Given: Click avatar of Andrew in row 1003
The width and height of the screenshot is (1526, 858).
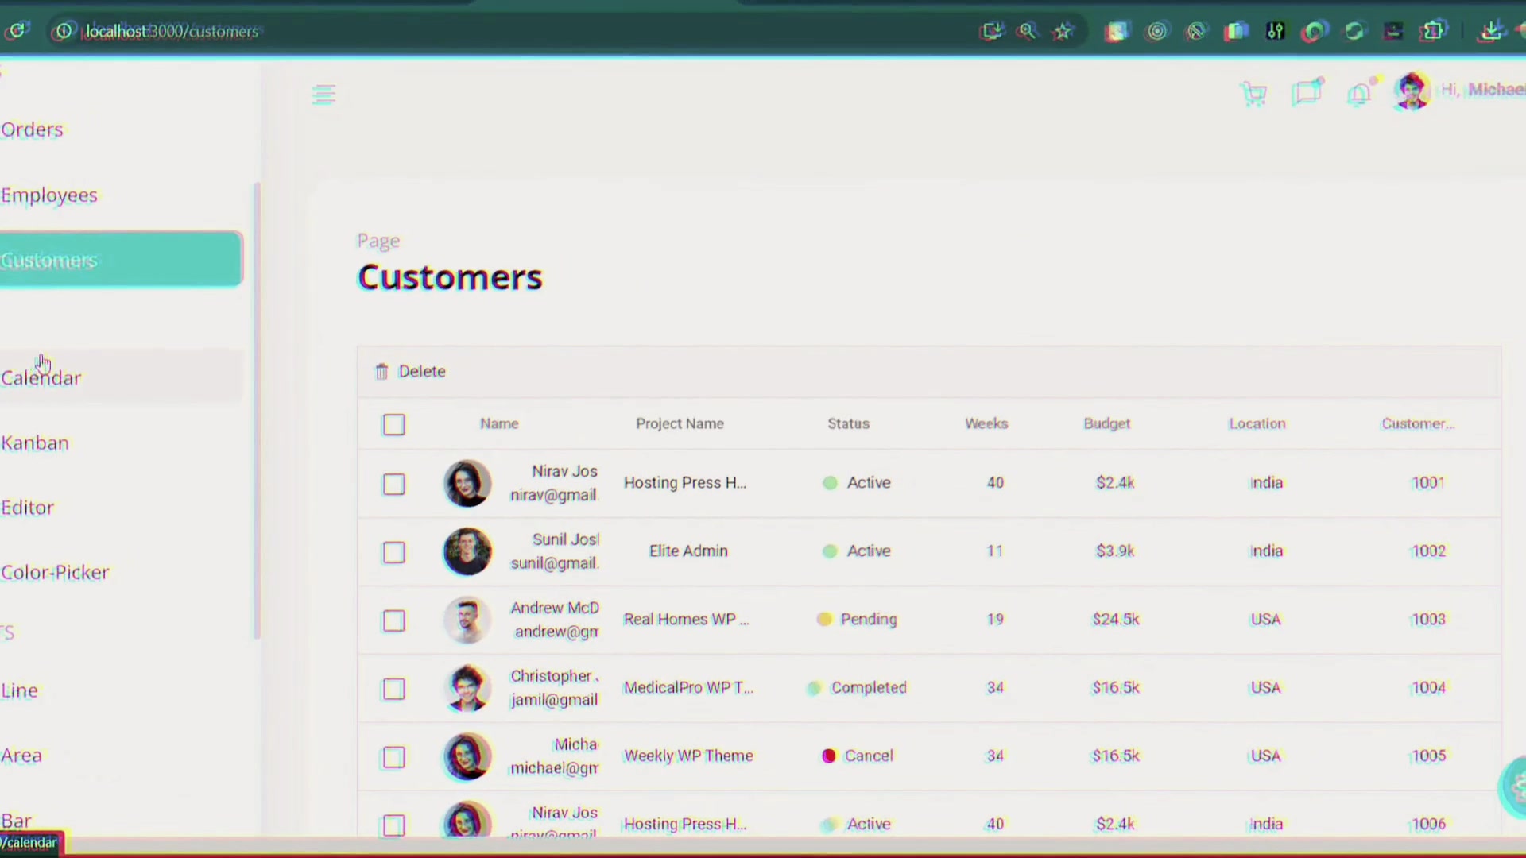Looking at the screenshot, I should [x=467, y=620].
